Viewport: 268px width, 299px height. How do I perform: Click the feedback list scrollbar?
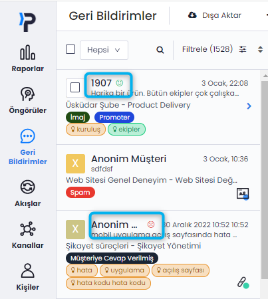(265, 179)
